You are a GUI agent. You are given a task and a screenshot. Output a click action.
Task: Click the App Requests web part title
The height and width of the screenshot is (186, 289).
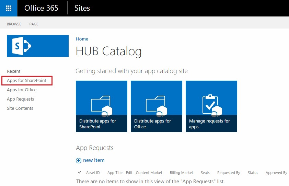95,148
